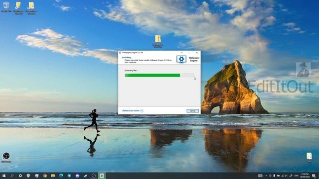
Task: Click the 'Extracting files...' status text
Action: point(132,71)
